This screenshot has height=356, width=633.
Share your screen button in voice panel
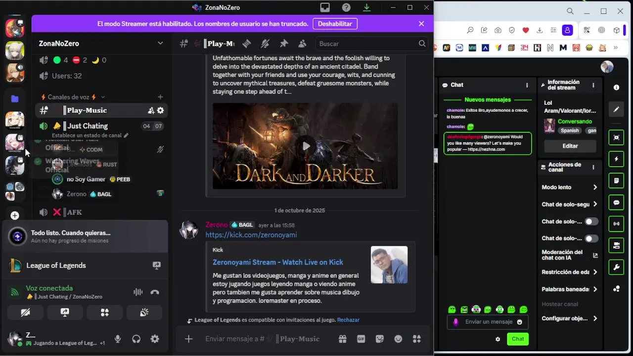(65, 312)
